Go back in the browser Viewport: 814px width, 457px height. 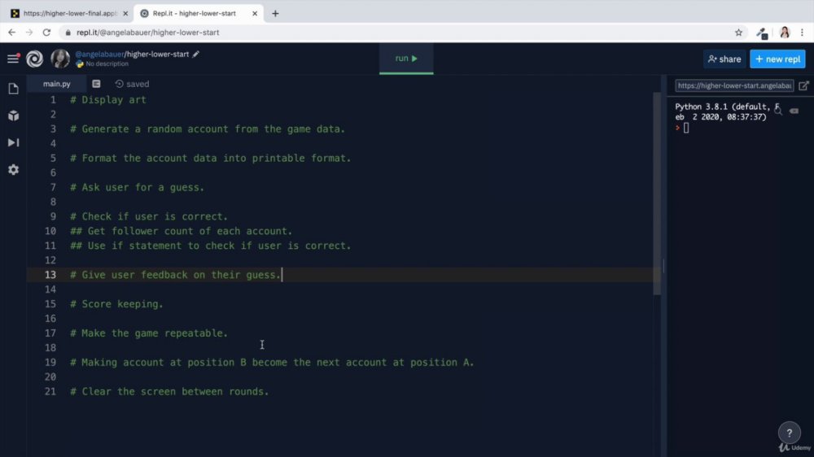[11, 33]
